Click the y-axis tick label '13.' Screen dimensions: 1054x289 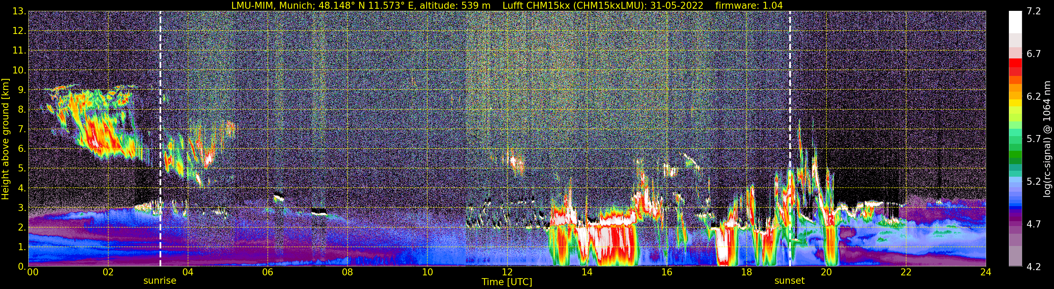[x=19, y=11]
